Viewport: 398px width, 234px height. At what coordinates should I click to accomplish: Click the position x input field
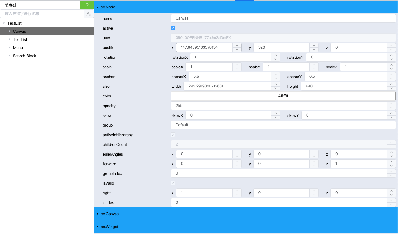point(204,47)
